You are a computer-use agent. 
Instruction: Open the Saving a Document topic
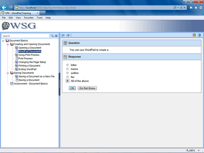(x=29, y=80)
